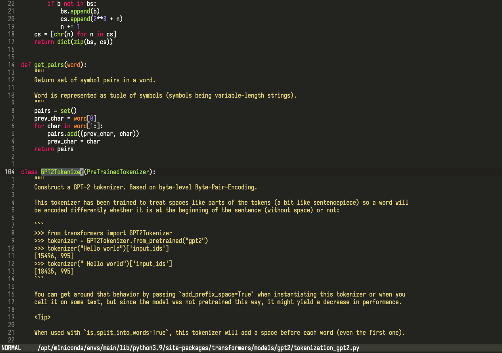This screenshot has height=353, width=502.
Task: Click 'cs.append(2**8 + n)' line
Action: (92, 19)
